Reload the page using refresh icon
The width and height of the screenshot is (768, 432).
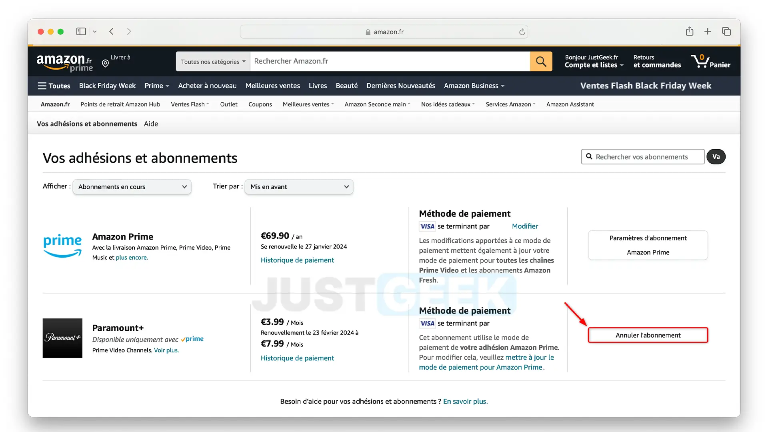(522, 32)
